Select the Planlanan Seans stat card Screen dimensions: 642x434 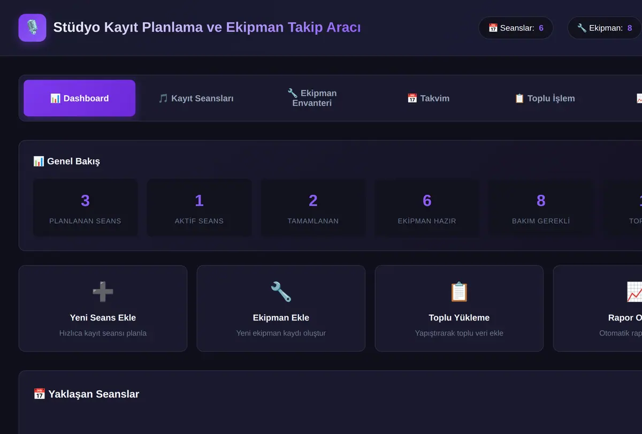[85, 208]
